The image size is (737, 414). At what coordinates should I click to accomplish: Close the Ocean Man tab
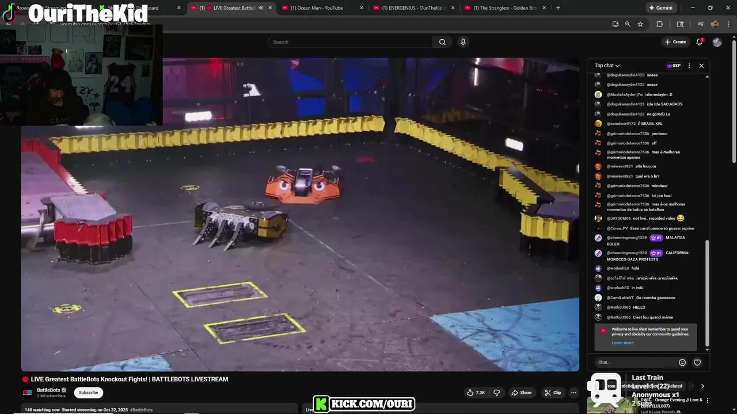click(362, 8)
